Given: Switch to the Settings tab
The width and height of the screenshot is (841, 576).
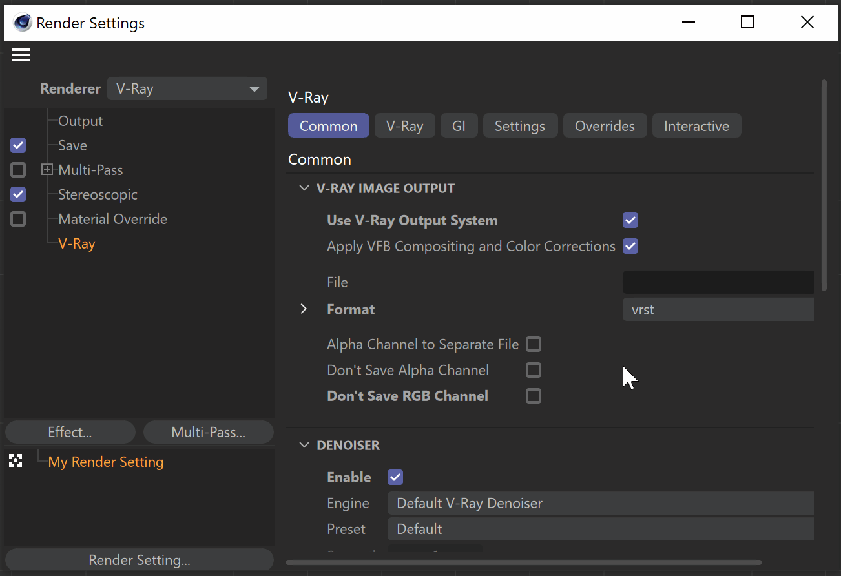Looking at the screenshot, I should click(520, 126).
